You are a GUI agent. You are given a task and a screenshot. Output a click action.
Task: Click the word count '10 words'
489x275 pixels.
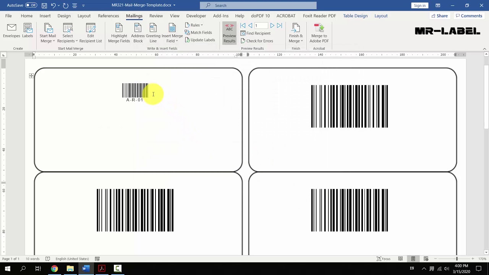tap(32, 259)
